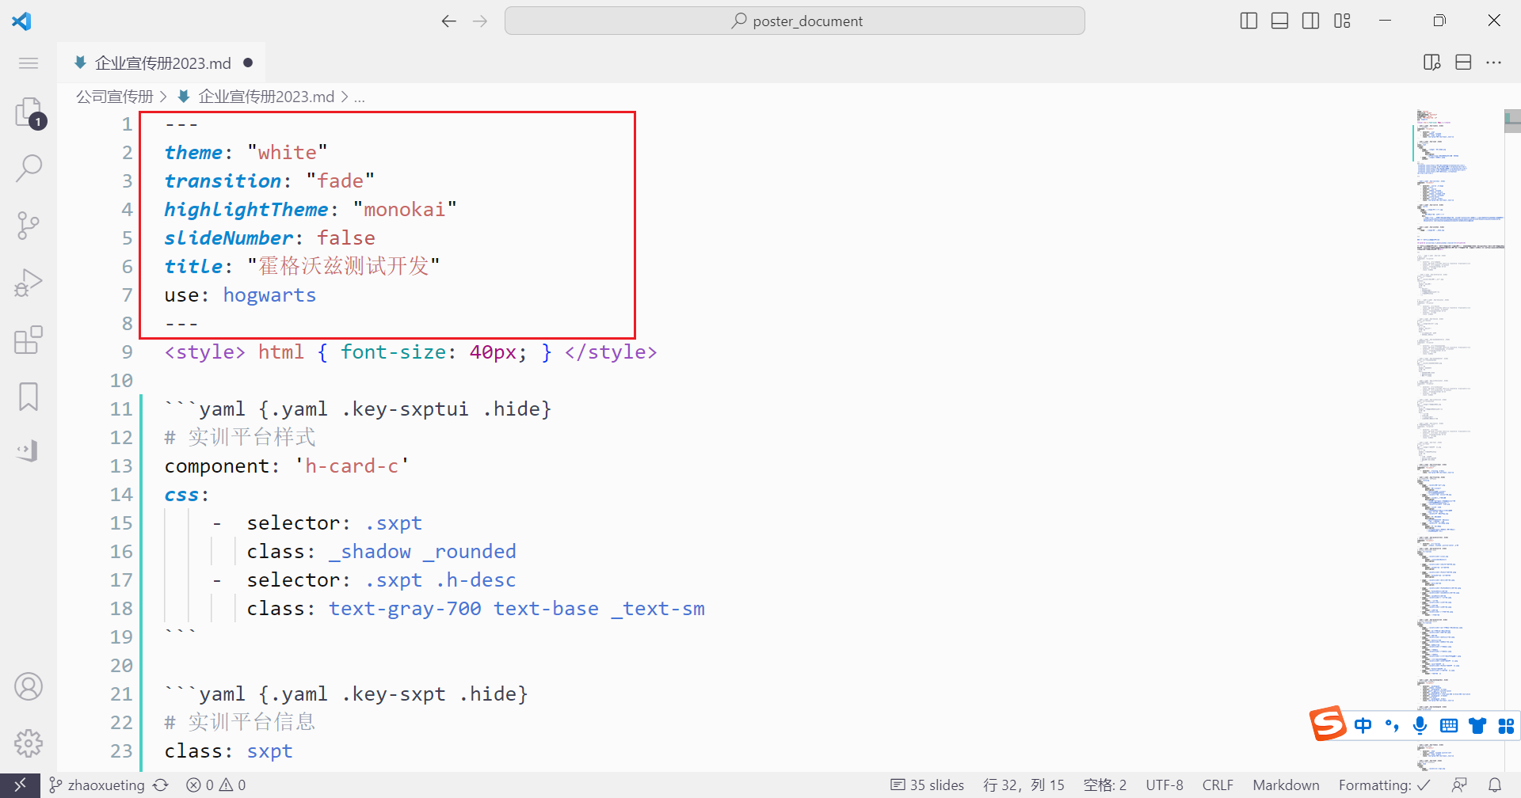Open the Manage settings gear
The height and width of the screenshot is (798, 1521).
tap(29, 743)
